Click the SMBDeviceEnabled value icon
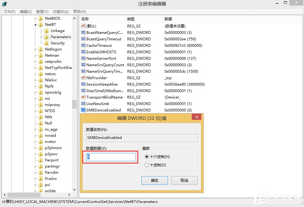This screenshot has width=304, height=207. click(x=83, y=110)
